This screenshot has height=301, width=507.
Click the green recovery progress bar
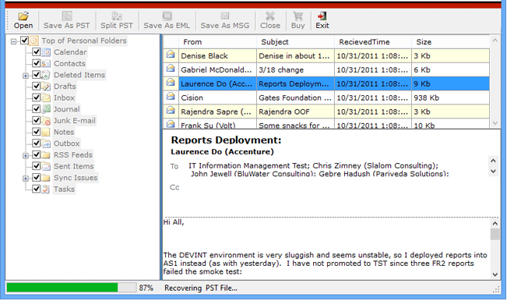point(62,288)
